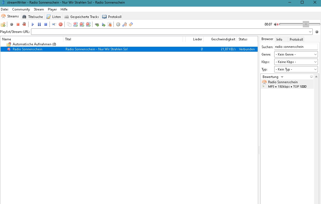The width and height of the screenshot is (321, 204).
Task: Click the add-to-wishlist heart icon
Action: click(x=76, y=25)
